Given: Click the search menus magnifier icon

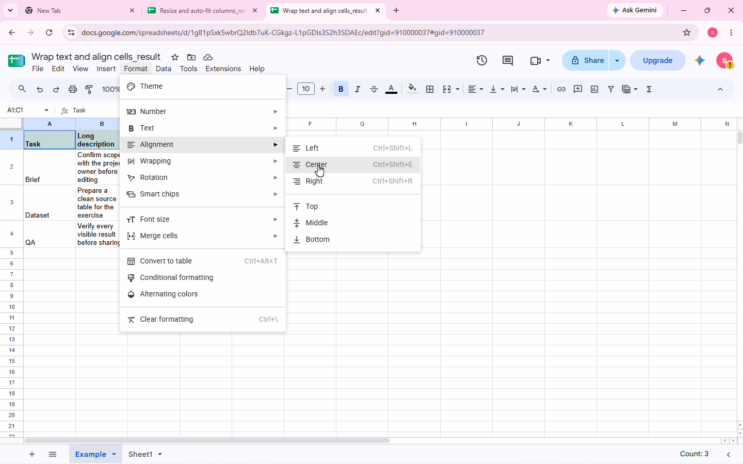Looking at the screenshot, I should pos(22,89).
